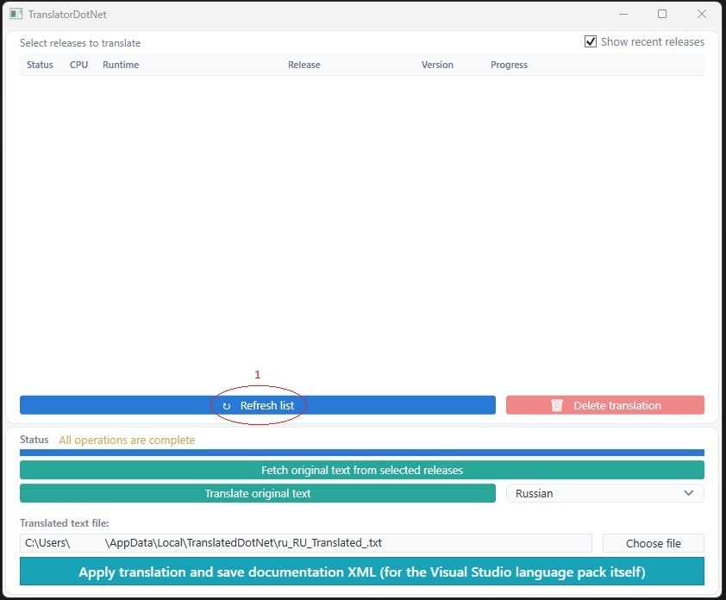This screenshot has width=726, height=600.
Task: Sort by the Status column header
Action: pos(40,65)
